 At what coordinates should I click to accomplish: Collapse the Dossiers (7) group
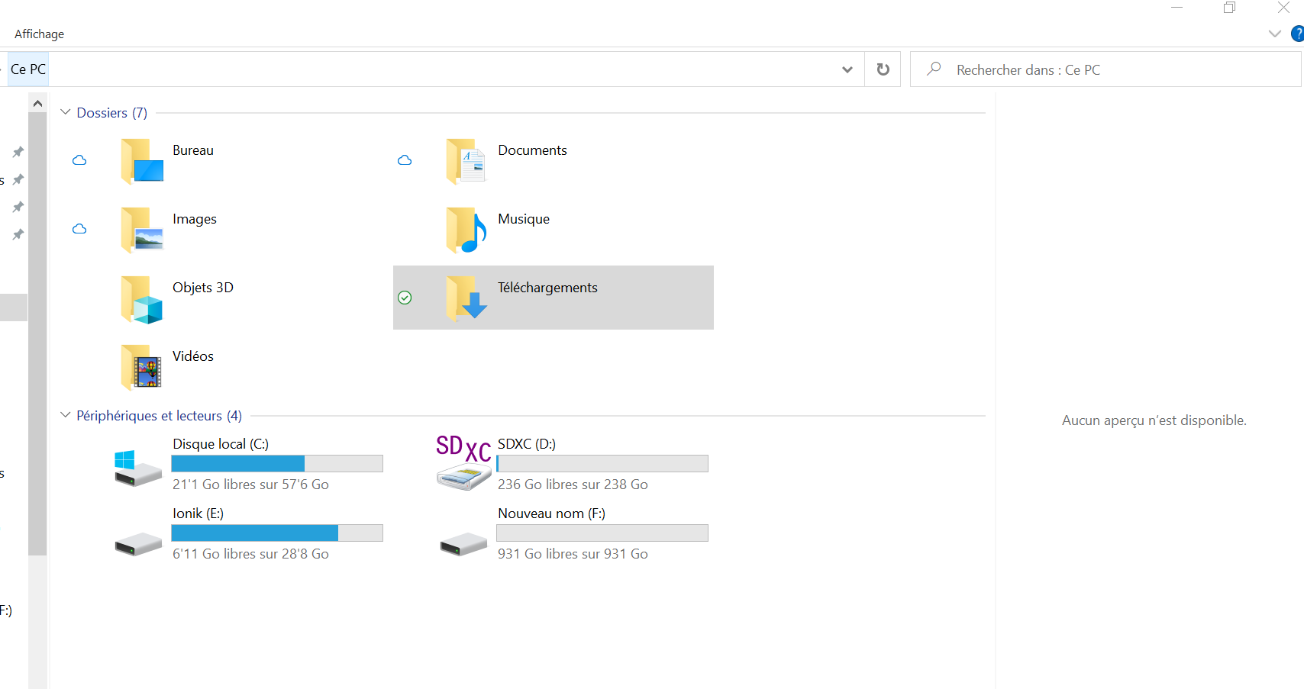click(x=66, y=112)
